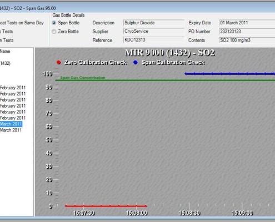
Task: Click the Supplier field showing CryoService
Action: point(154,31)
